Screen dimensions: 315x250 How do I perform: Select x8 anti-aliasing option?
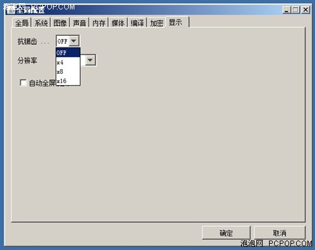point(68,72)
